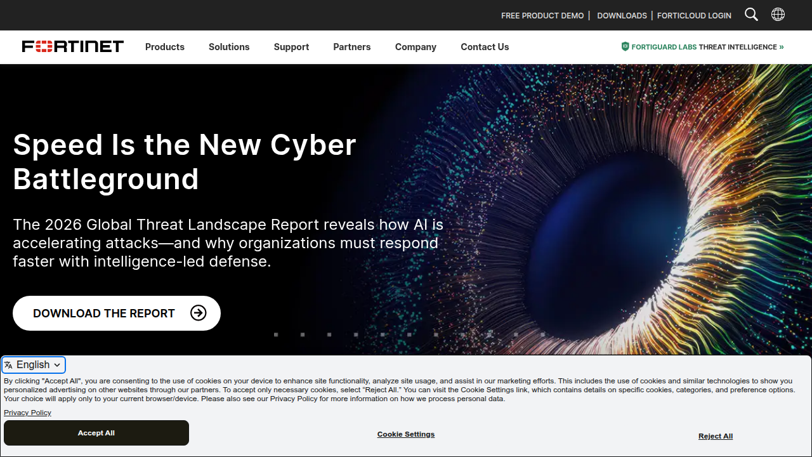Screen dimensions: 812x457
Task: Select the sixth carousel slide dot
Action: point(409,334)
